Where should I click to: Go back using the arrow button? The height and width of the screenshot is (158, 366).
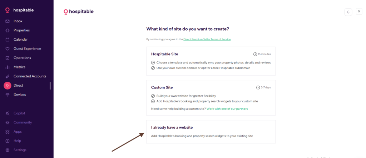(348, 12)
